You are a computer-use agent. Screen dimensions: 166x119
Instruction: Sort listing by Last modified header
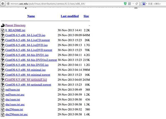pyautogui.click(x=70, y=16)
